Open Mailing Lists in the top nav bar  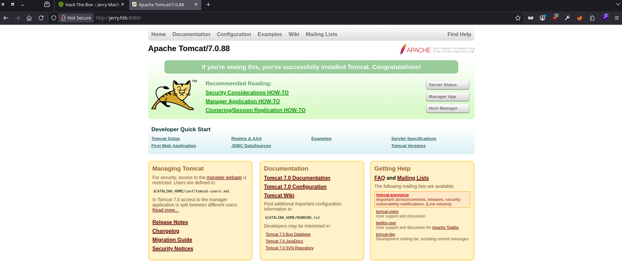(x=321, y=35)
